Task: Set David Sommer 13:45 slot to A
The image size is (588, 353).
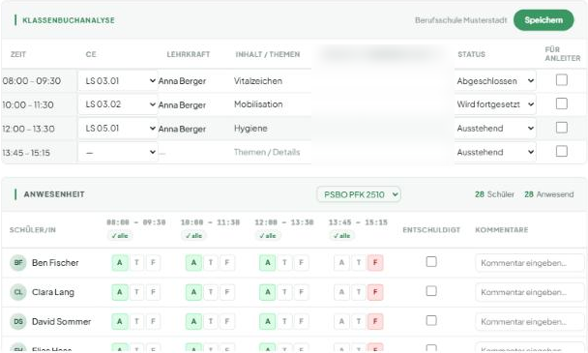Action: click(x=341, y=321)
